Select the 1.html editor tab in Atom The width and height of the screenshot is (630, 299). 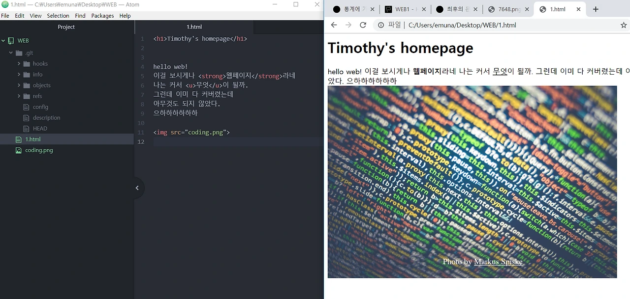[x=194, y=27]
